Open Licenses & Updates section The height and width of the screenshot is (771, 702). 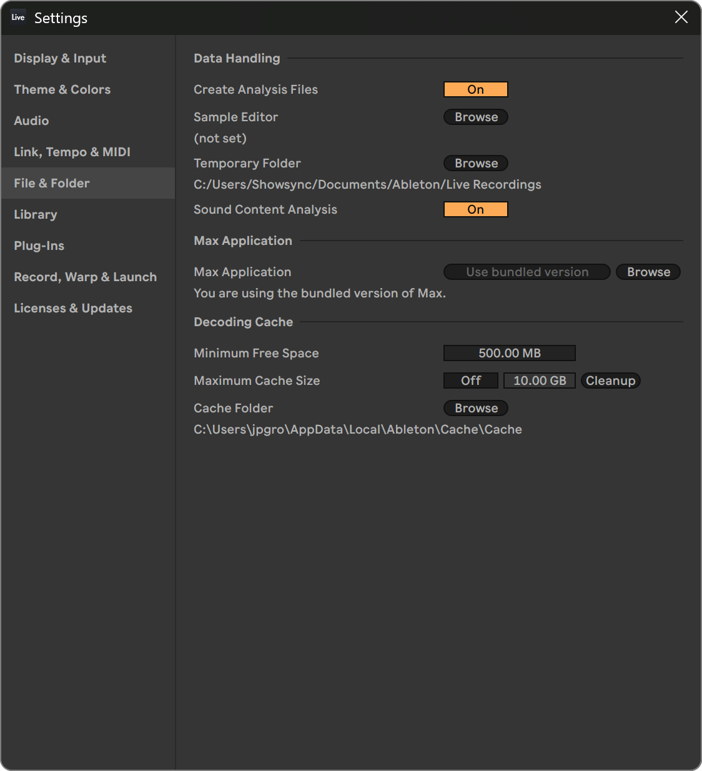point(73,308)
